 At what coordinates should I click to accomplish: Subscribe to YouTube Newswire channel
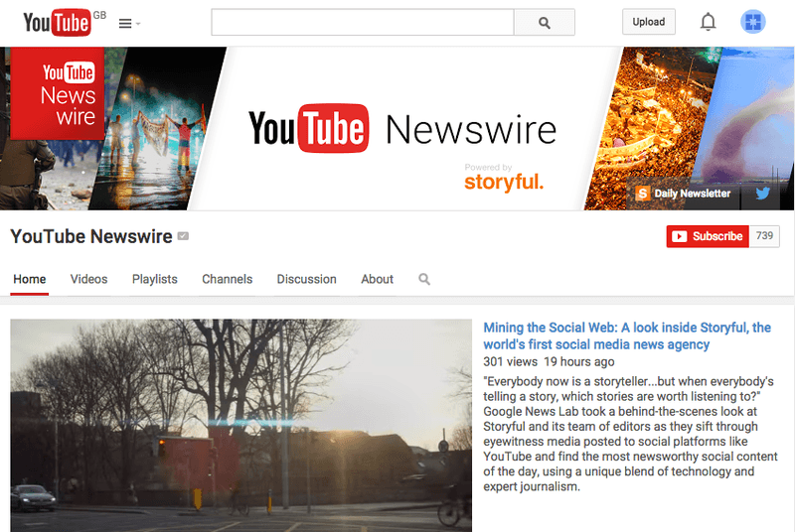click(707, 236)
